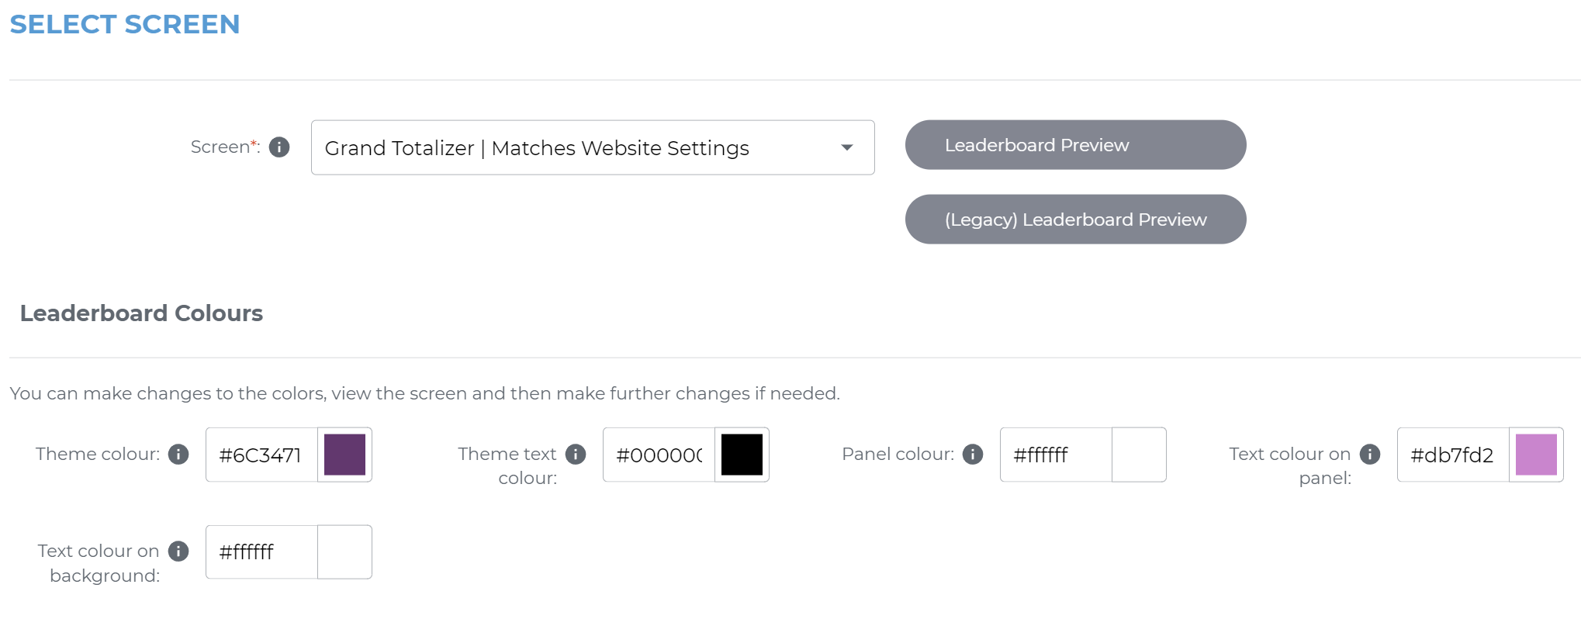Click the Panel colour hex input field
1581x619 pixels.
[1056, 455]
